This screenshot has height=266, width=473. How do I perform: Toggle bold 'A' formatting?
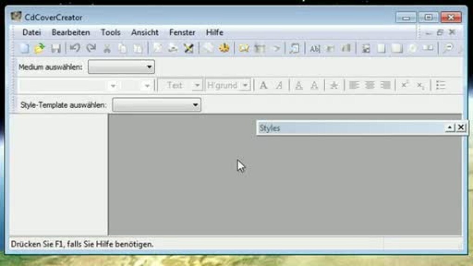[263, 85]
